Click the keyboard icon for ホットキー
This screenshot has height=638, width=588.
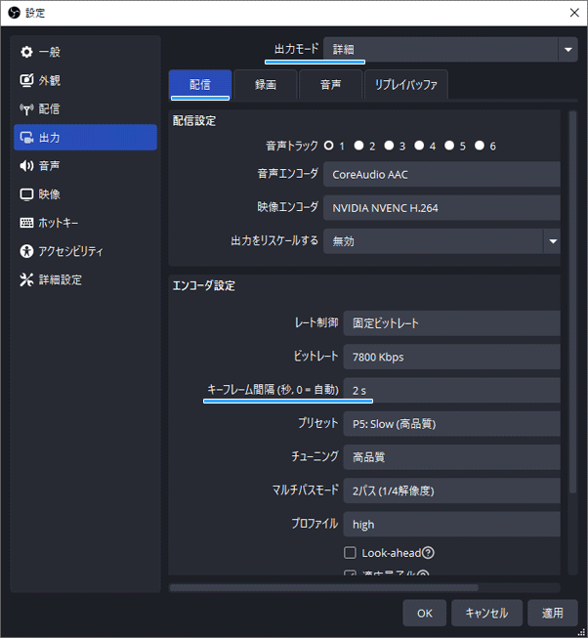pyautogui.click(x=26, y=223)
